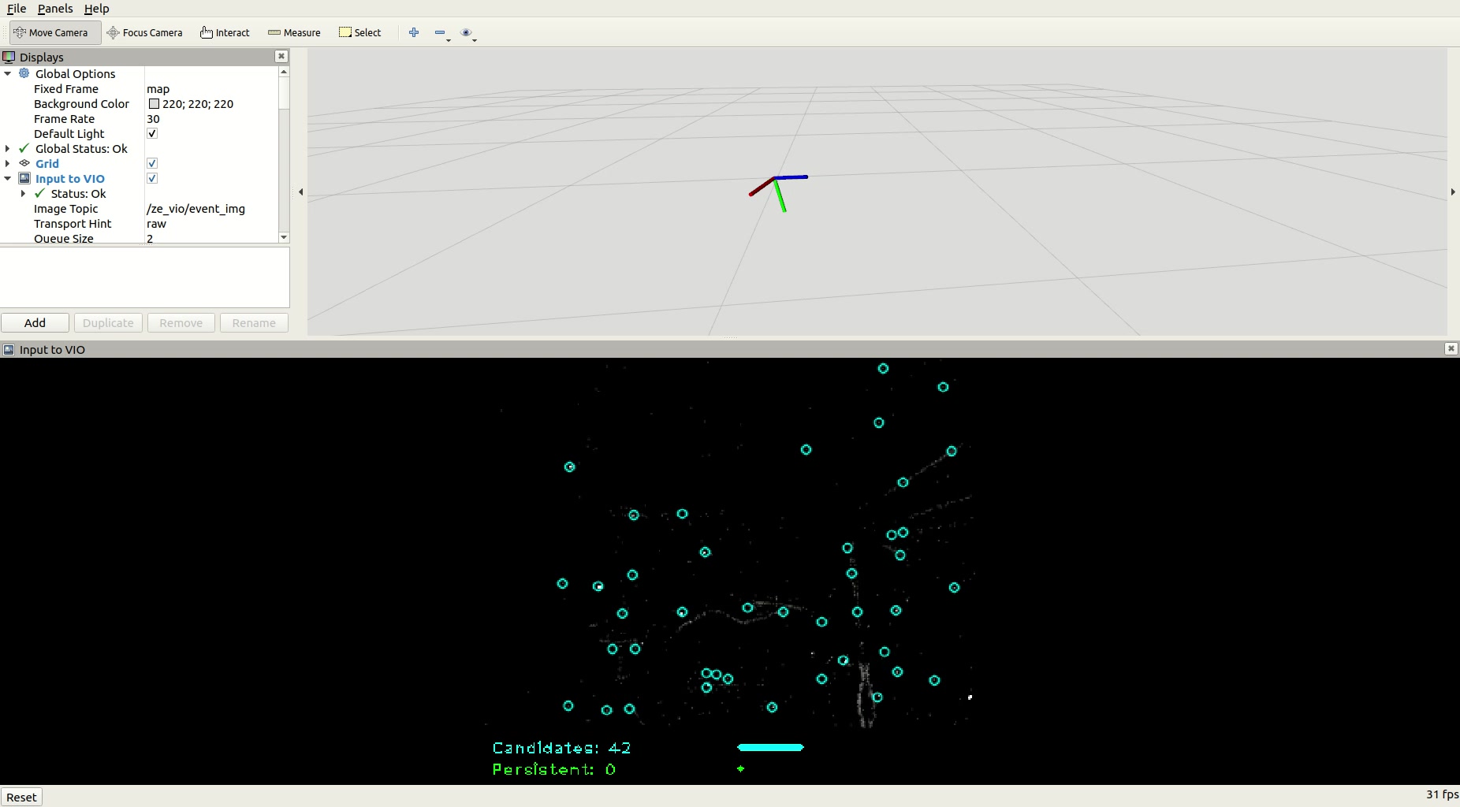
Task: Click the blue plus add-tool icon
Action: coord(414,33)
